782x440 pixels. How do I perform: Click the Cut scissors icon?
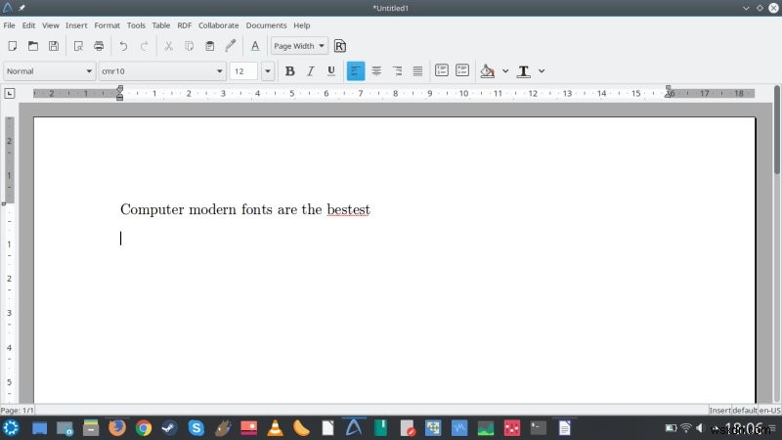(168, 46)
